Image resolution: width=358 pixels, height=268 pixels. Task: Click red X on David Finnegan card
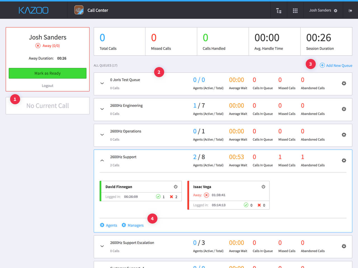pyautogui.click(x=171, y=197)
